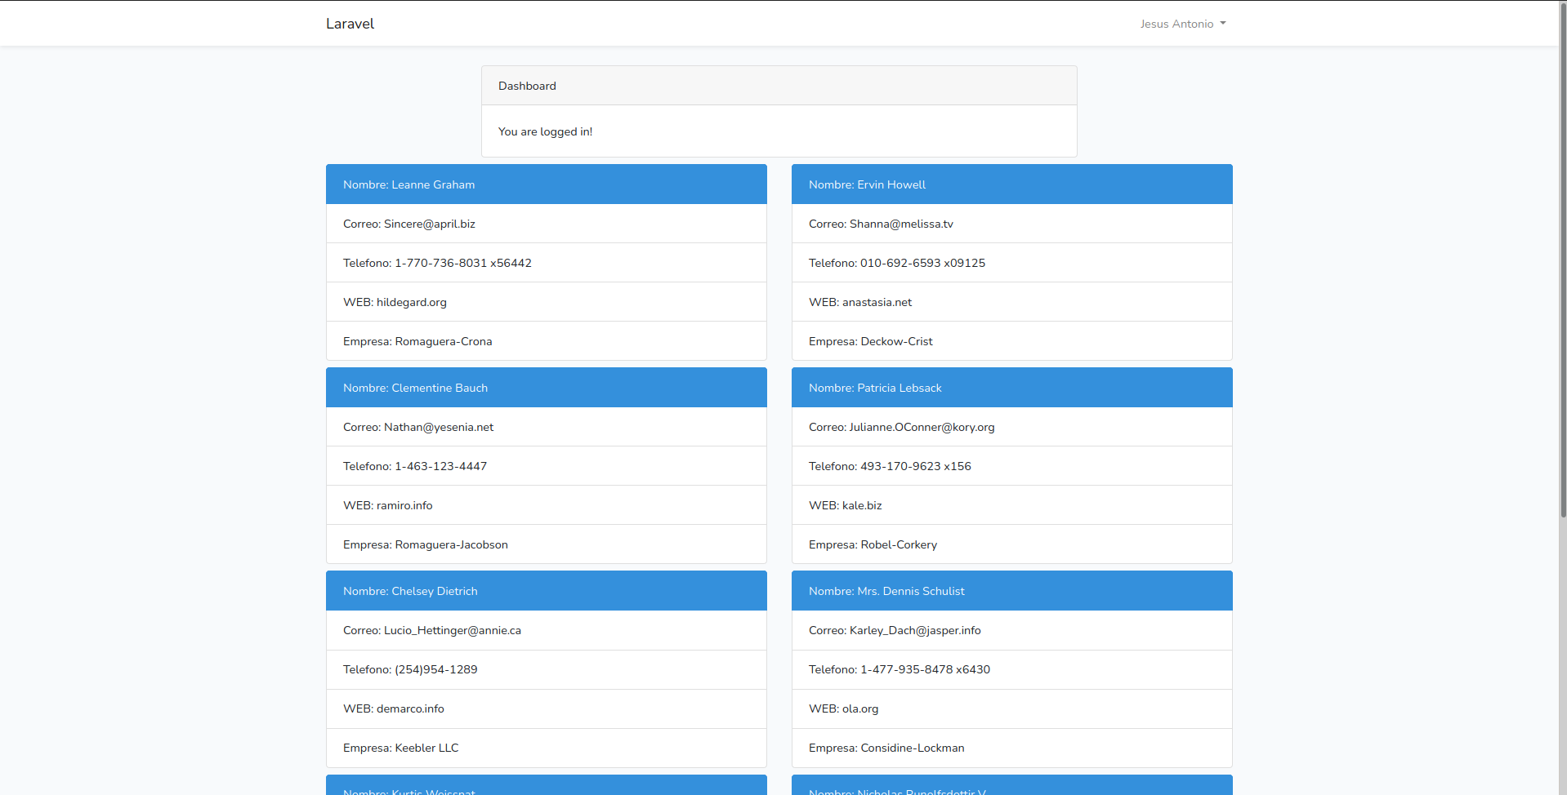Expand the account menu caret in the navbar

click(1222, 24)
